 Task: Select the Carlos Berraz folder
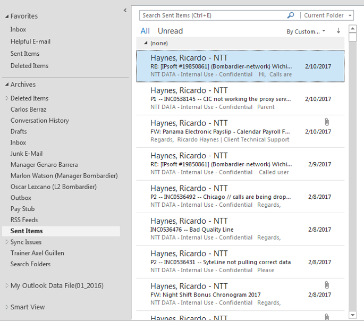point(28,109)
